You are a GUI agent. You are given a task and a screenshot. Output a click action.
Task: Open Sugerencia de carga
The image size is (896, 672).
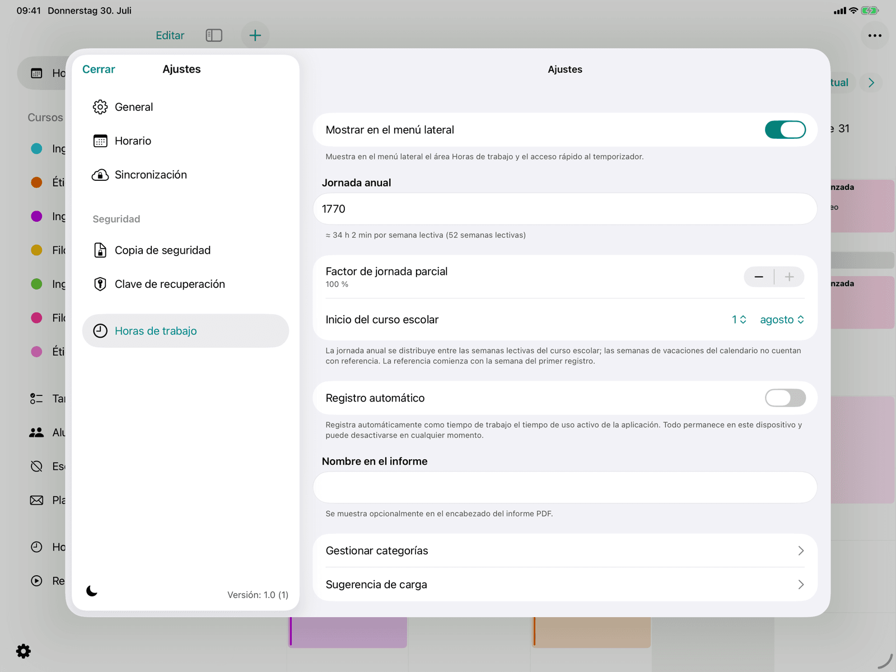click(565, 585)
